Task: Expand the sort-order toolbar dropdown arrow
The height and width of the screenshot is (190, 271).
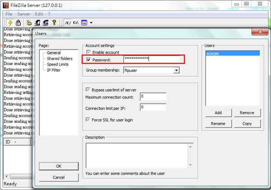Action: pyautogui.click(x=91, y=22)
